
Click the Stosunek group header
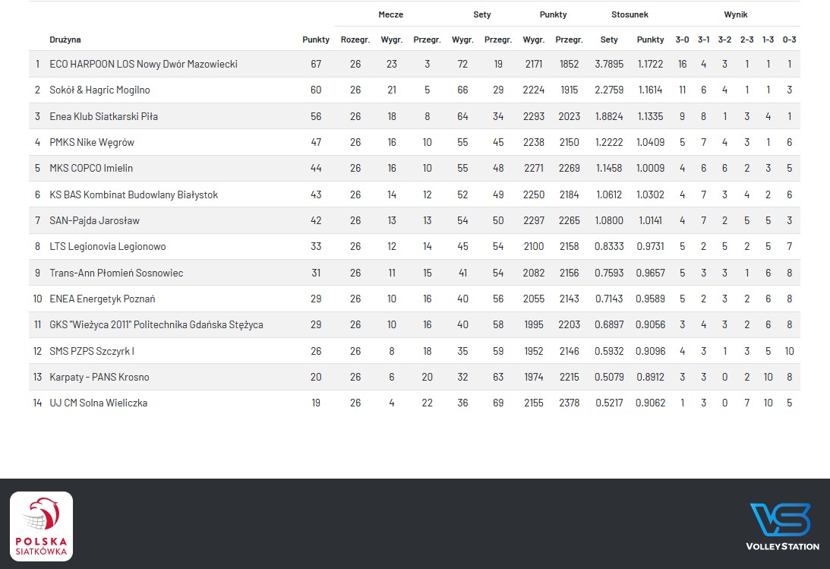click(630, 14)
